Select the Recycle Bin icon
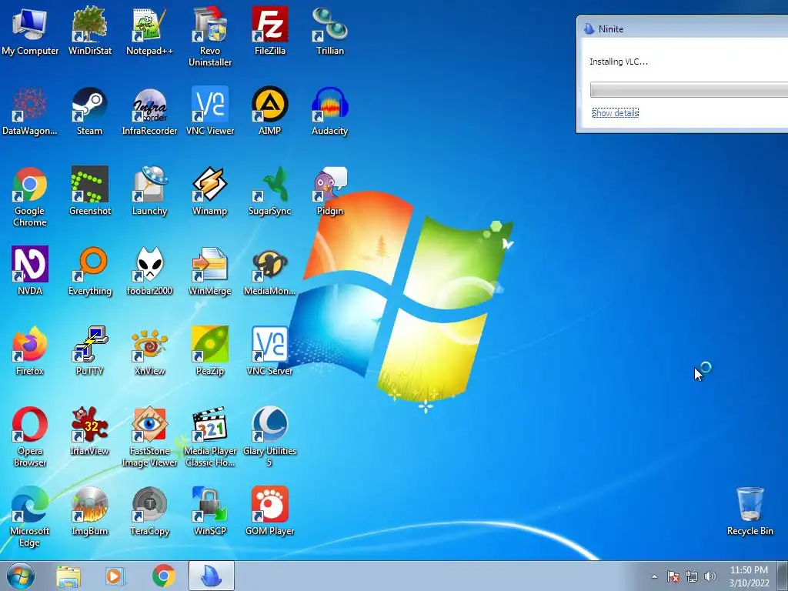This screenshot has height=591, width=788. tap(750, 511)
